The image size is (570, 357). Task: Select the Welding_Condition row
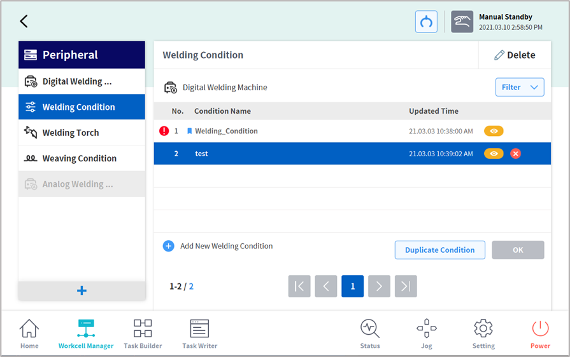(x=287, y=131)
